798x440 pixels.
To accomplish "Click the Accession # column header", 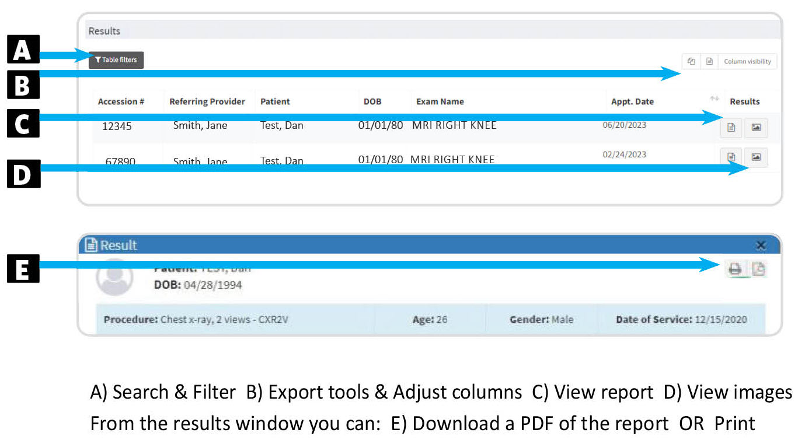I will 121,101.
